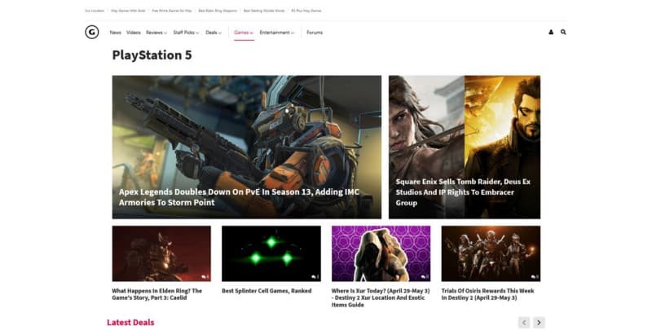Screen dimensions: 652x330
Task: Expand the Reviews dropdown menu
Action: (156, 33)
